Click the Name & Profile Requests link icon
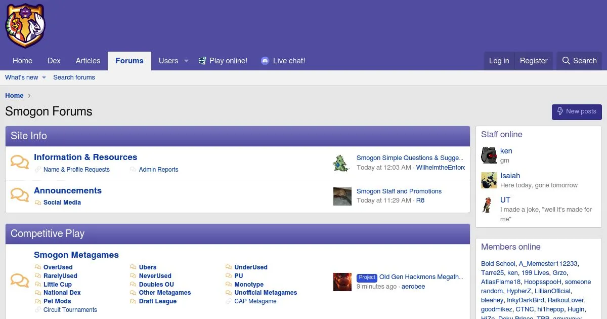Image resolution: width=607 pixels, height=319 pixels. [38, 170]
